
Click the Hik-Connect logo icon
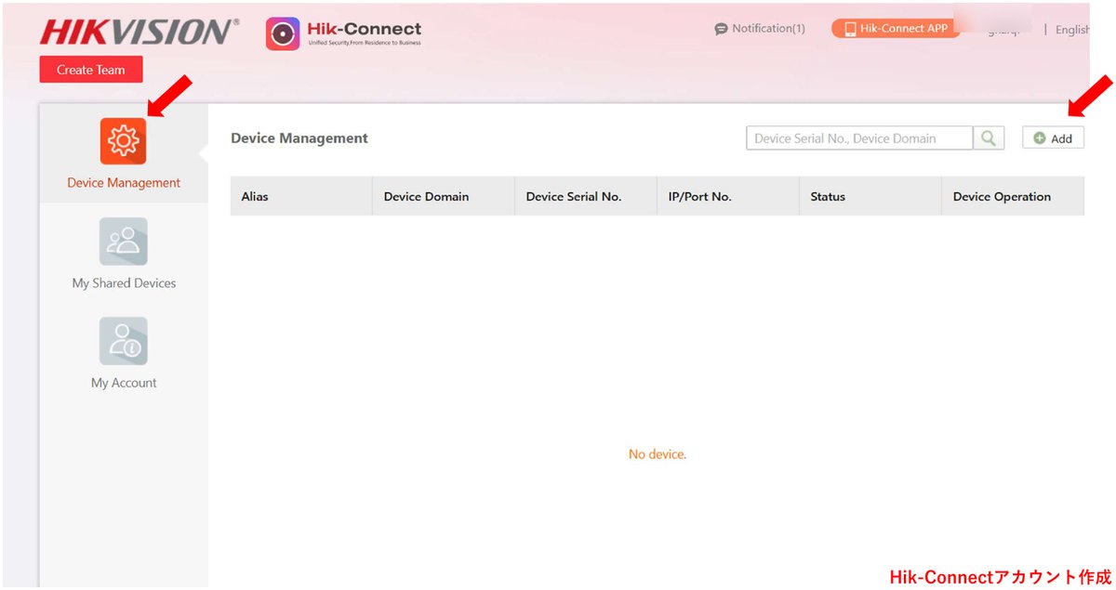pos(283,33)
